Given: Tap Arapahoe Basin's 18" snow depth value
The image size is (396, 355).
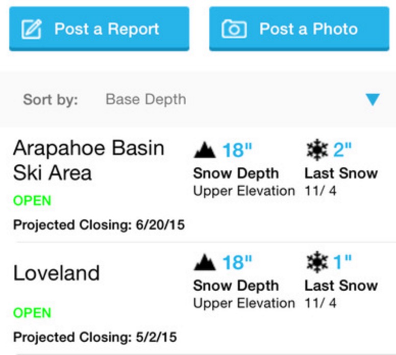Looking at the screenshot, I should pyautogui.click(x=237, y=150).
